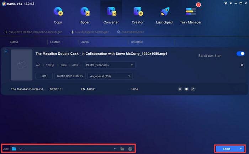Open the Creator module
Viewport: 249px width, 154px height.
coord(138,15)
